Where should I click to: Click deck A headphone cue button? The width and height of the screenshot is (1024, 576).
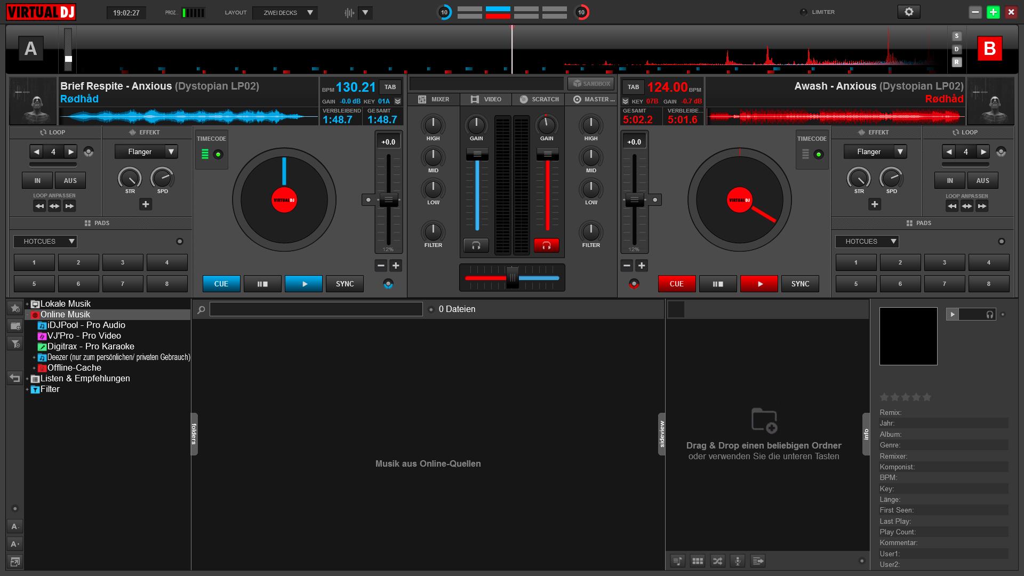tap(476, 245)
